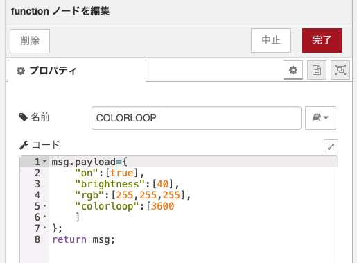Open node description document icon
This screenshot has height=263, width=357.
(317, 70)
